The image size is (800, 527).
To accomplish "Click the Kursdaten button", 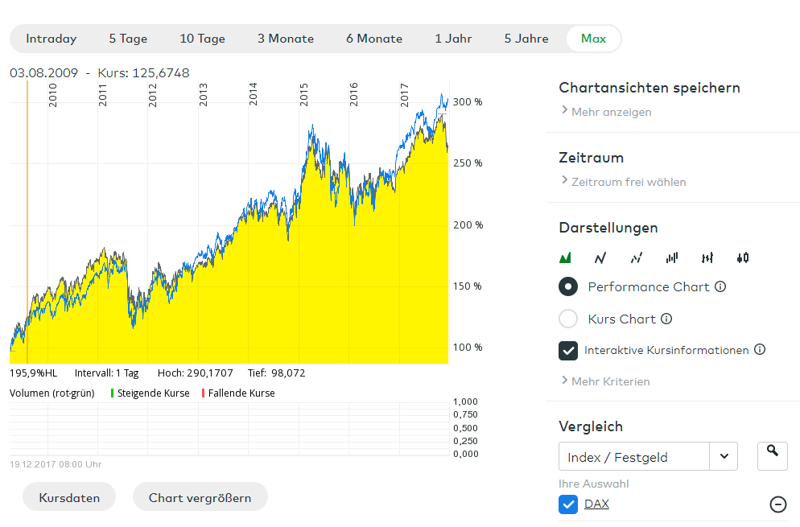I will point(69,497).
